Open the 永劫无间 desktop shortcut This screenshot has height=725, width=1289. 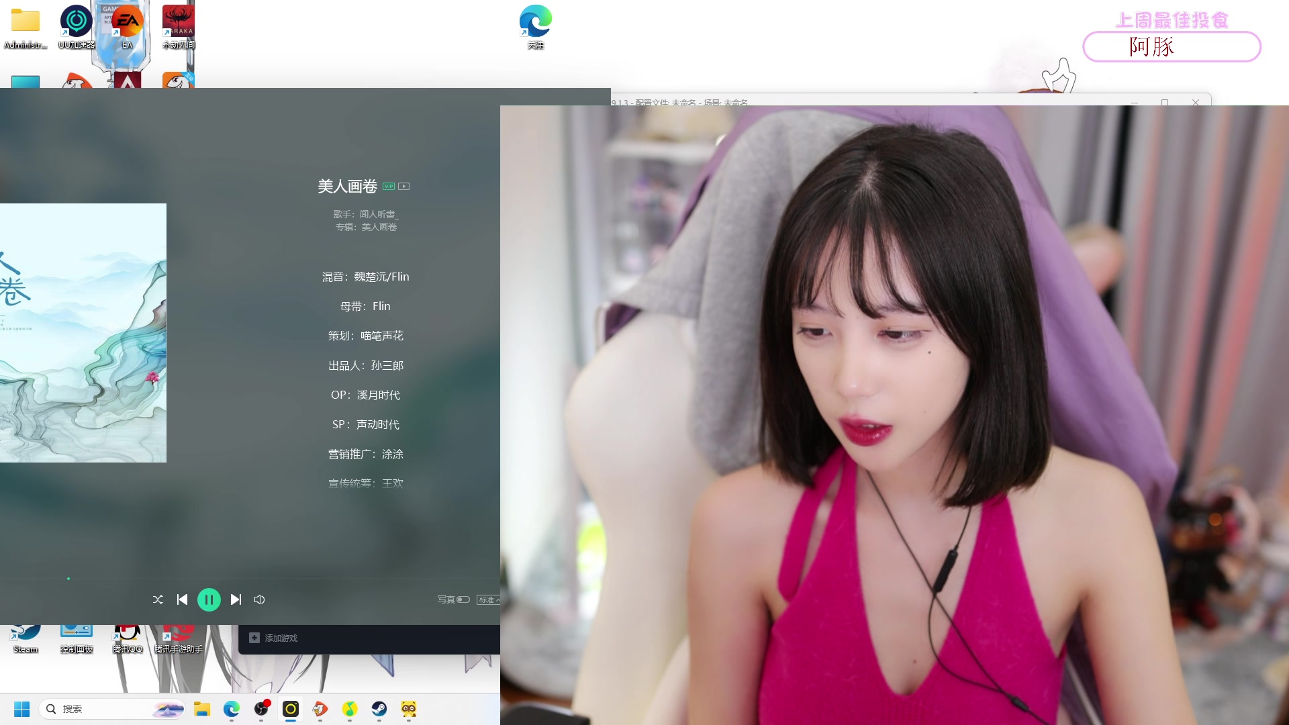tap(179, 28)
